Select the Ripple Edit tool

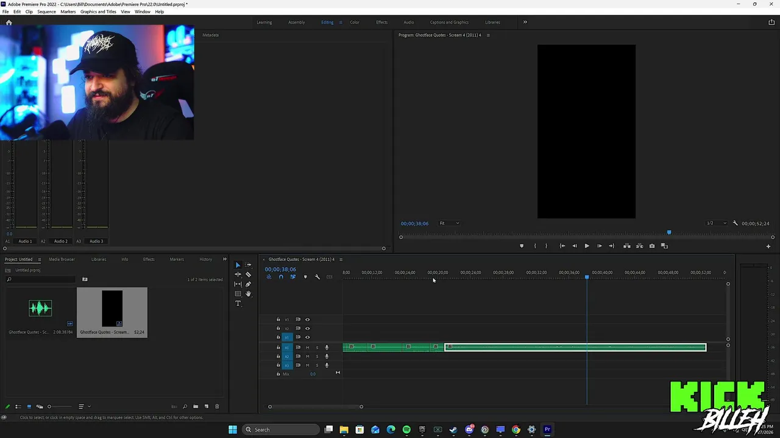pos(238,274)
